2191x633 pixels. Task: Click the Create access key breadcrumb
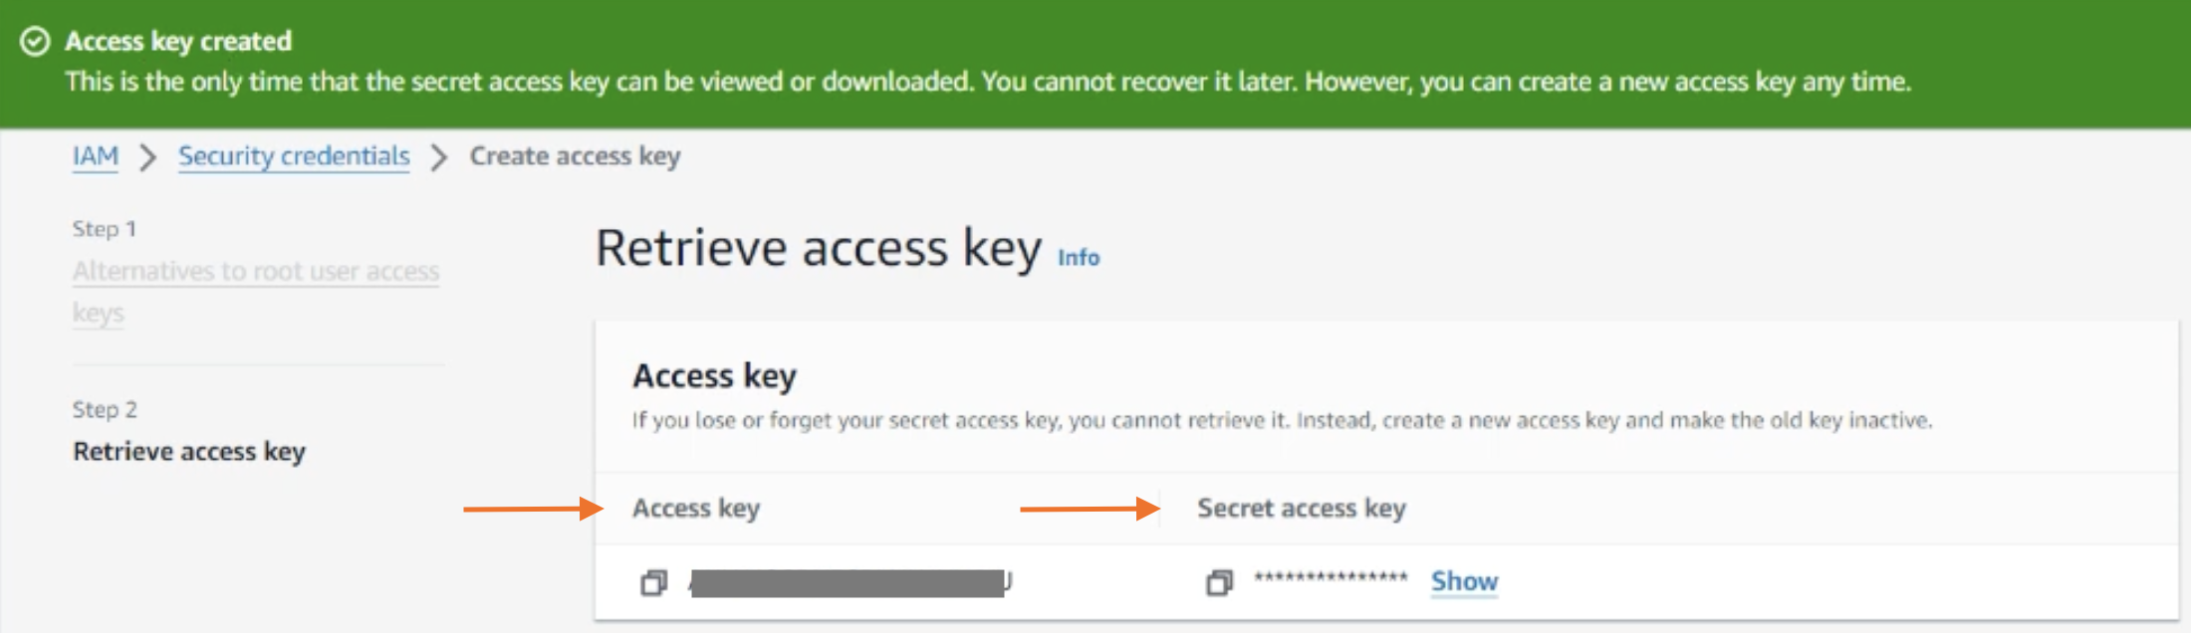(x=575, y=156)
